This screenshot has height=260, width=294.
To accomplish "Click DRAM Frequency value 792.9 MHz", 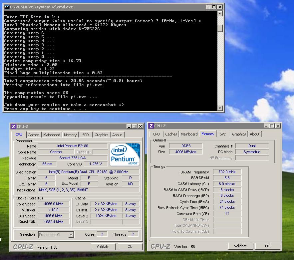I will tap(227, 172).
